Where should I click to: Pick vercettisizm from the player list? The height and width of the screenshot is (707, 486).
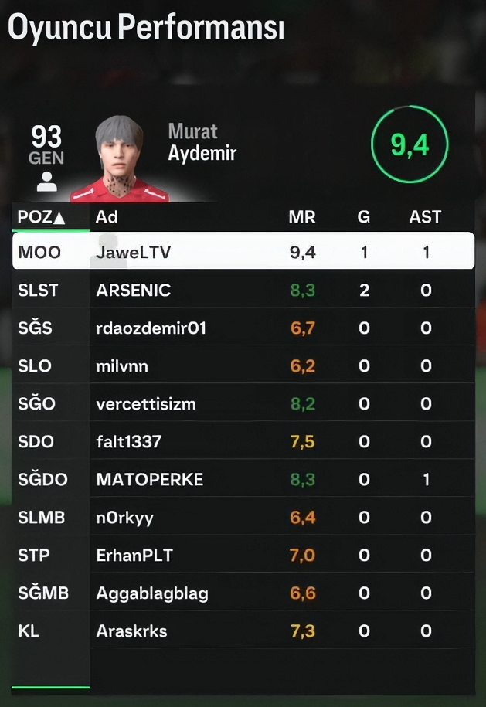coord(243,403)
